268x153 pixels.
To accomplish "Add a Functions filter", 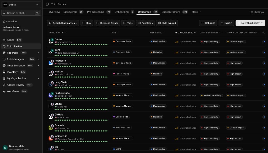I will tap(145, 23).
